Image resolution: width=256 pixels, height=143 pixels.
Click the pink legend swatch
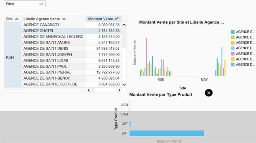point(233,54)
